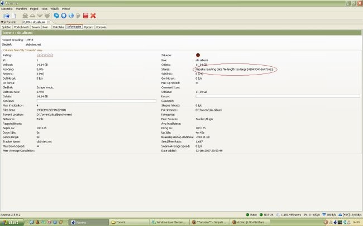Image resolution: width=363 pixels, height=226 pixels.
Task: Click the upload speed status icon
Action: (x=340, y=215)
